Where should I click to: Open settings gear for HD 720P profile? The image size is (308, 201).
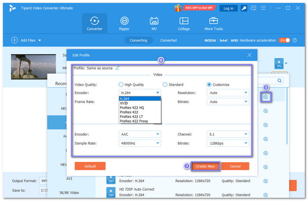tap(265, 181)
